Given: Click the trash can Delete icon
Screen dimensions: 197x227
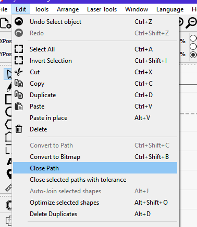Looking at the screenshot, I should (x=19, y=129).
